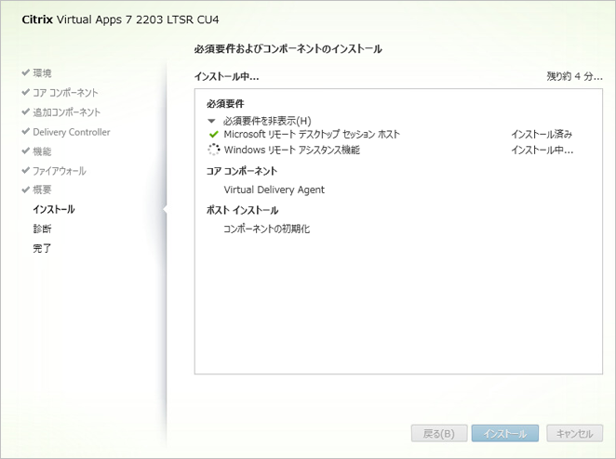The image size is (616, 459).
Task: Select the インストール step in sidebar
Action: (x=54, y=209)
